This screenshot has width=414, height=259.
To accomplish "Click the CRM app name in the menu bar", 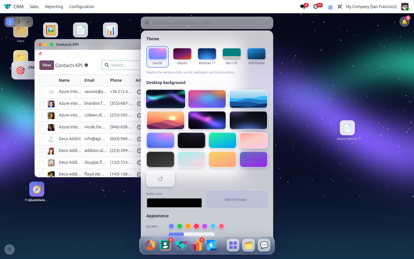I will click(x=19, y=7).
